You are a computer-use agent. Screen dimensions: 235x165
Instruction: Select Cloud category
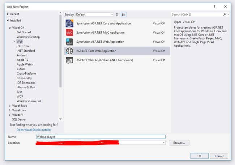pyautogui.click(x=21, y=69)
